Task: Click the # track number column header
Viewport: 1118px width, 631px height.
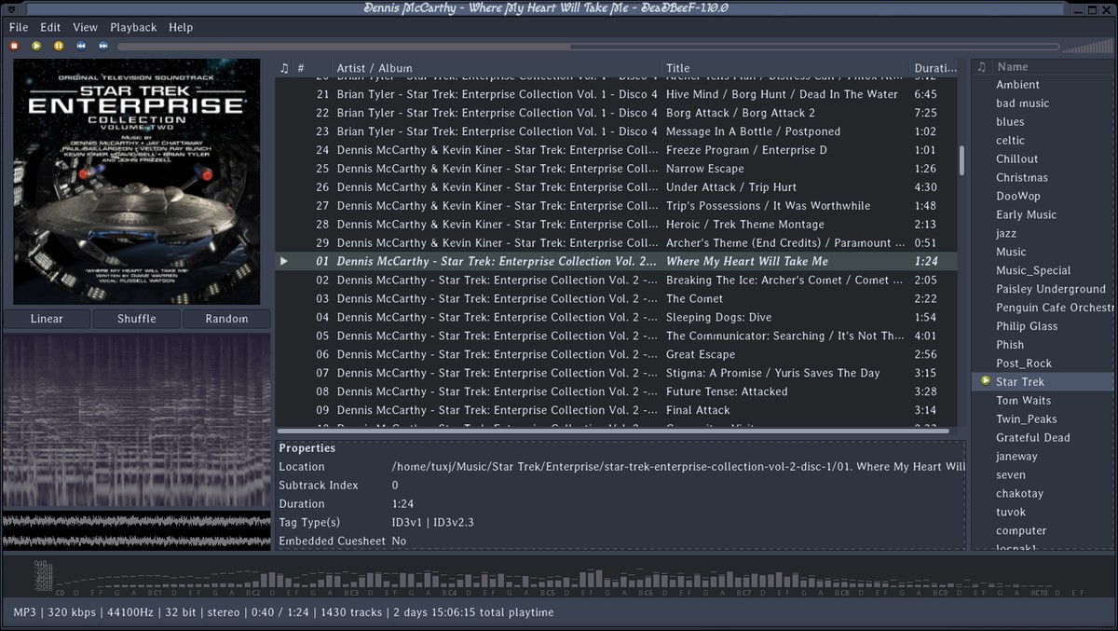Action: [x=313, y=68]
